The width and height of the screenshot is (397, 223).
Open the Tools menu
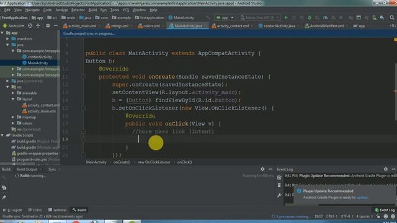coord(114,10)
